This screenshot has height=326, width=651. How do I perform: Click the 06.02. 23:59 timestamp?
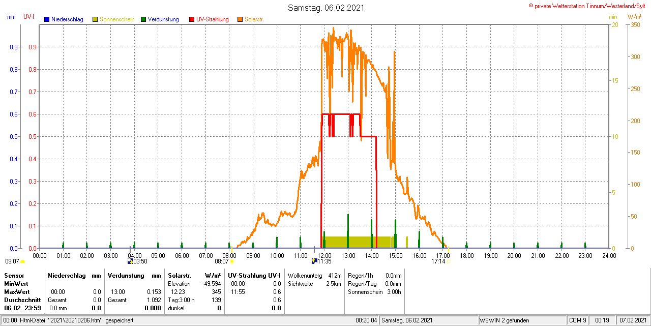click(x=23, y=308)
